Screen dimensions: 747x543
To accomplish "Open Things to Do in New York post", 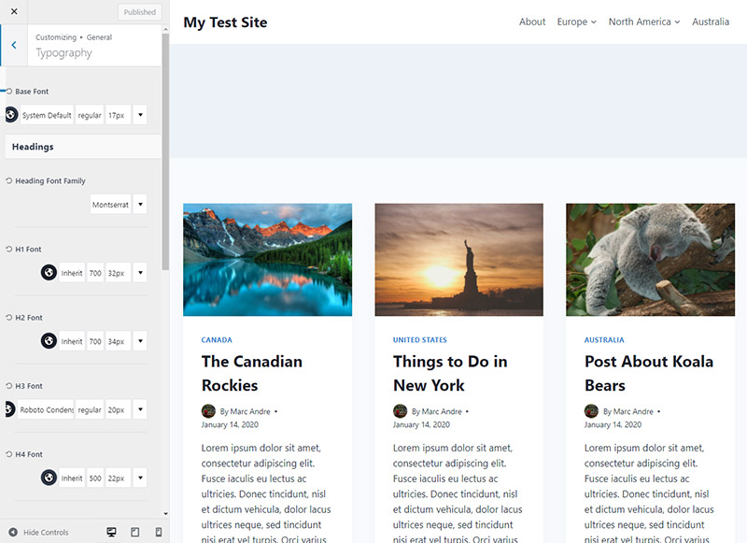I will coord(450,373).
